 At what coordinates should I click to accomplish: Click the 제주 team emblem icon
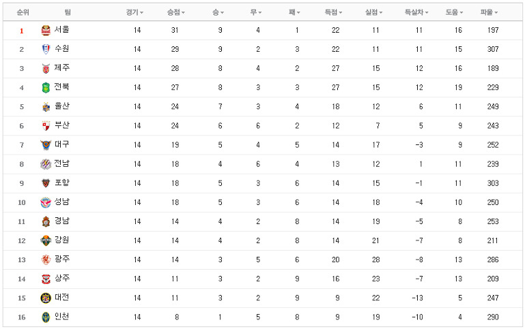pyautogui.click(x=46, y=69)
